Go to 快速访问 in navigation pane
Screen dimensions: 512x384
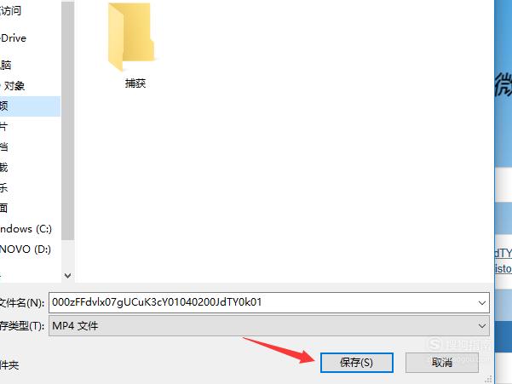(10, 10)
